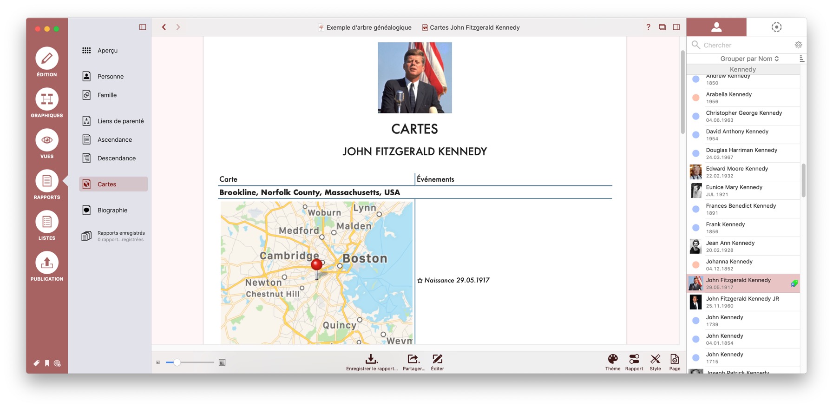
Task: Select Ascendance report
Action: click(x=113, y=139)
